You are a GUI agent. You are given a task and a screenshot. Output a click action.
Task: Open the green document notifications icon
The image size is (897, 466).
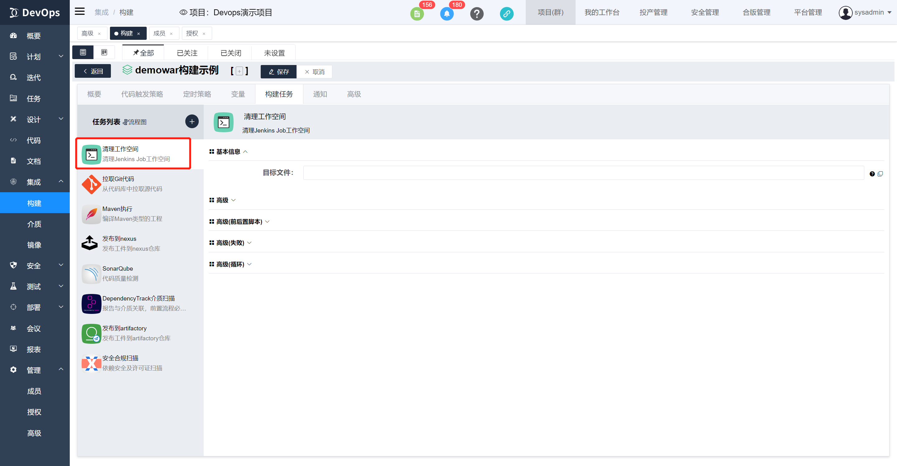click(417, 14)
